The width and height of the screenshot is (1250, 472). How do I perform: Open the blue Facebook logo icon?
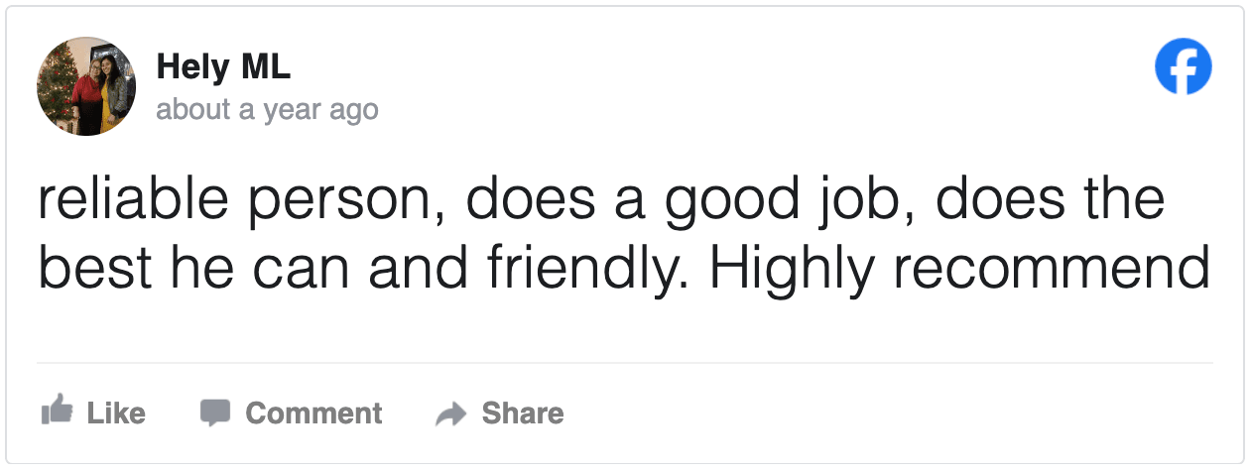1184,67
